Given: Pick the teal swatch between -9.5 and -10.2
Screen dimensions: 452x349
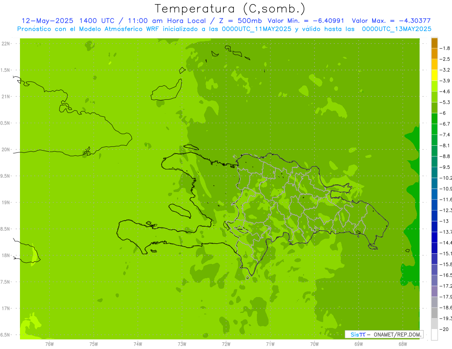Looking at the screenshot, I should 434,172.
